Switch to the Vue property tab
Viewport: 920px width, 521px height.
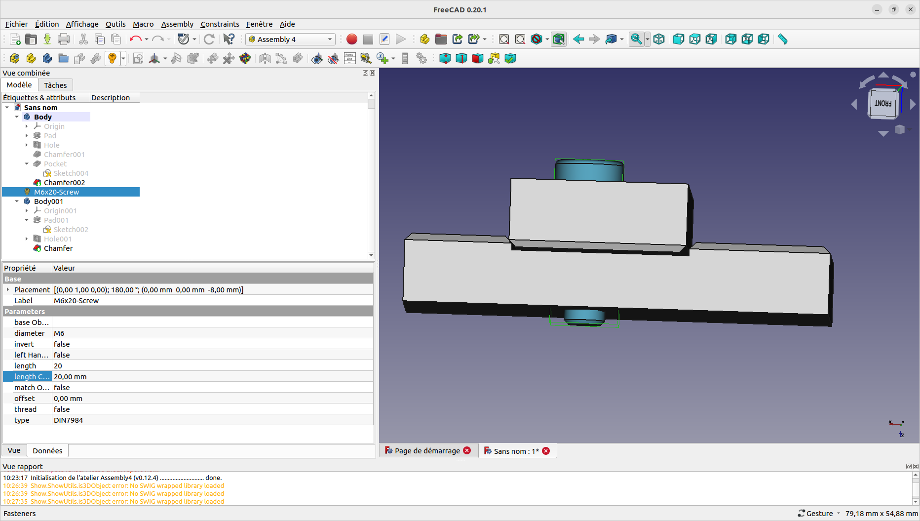[14, 450]
